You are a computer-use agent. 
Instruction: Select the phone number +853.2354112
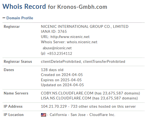tap(60, 53)
